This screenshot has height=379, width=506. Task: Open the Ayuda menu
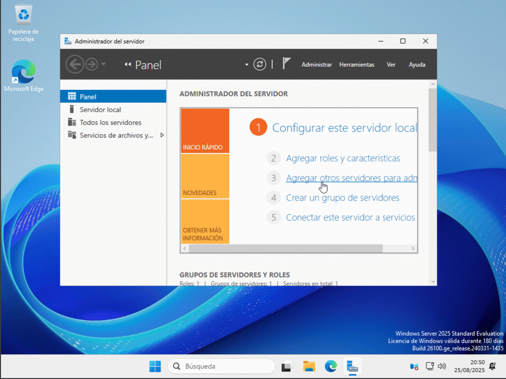(x=417, y=65)
